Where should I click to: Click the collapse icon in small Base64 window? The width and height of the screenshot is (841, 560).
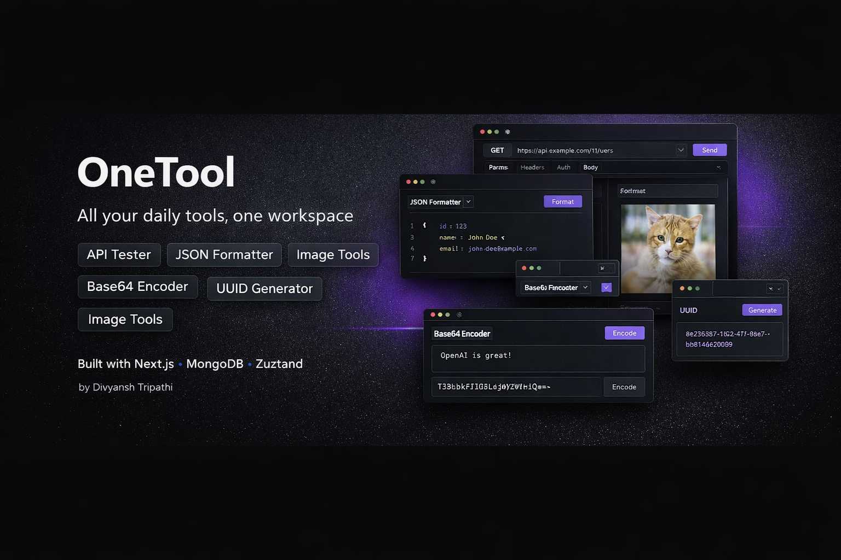pyautogui.click(x=602, y=268)
